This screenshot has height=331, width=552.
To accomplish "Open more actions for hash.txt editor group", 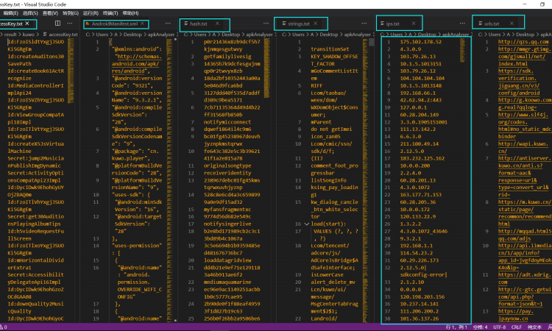I will 266,24.
